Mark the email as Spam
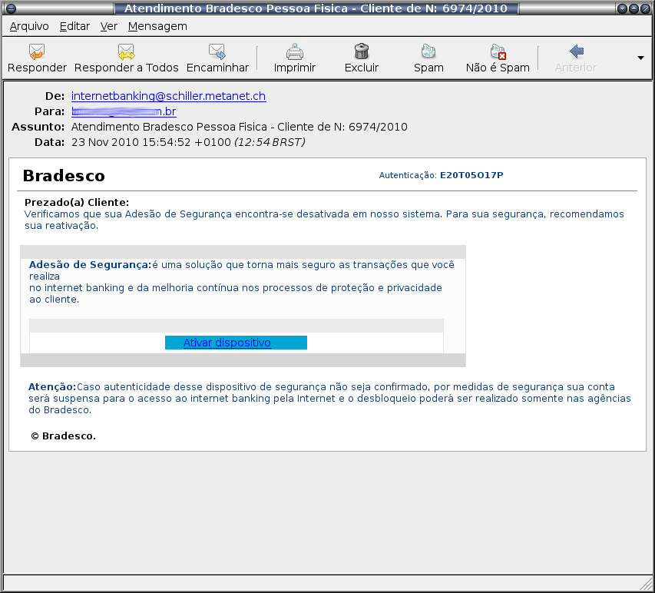The height and width of the screenshot is (593, 655). pyautogui.click(x=428, y=51)
